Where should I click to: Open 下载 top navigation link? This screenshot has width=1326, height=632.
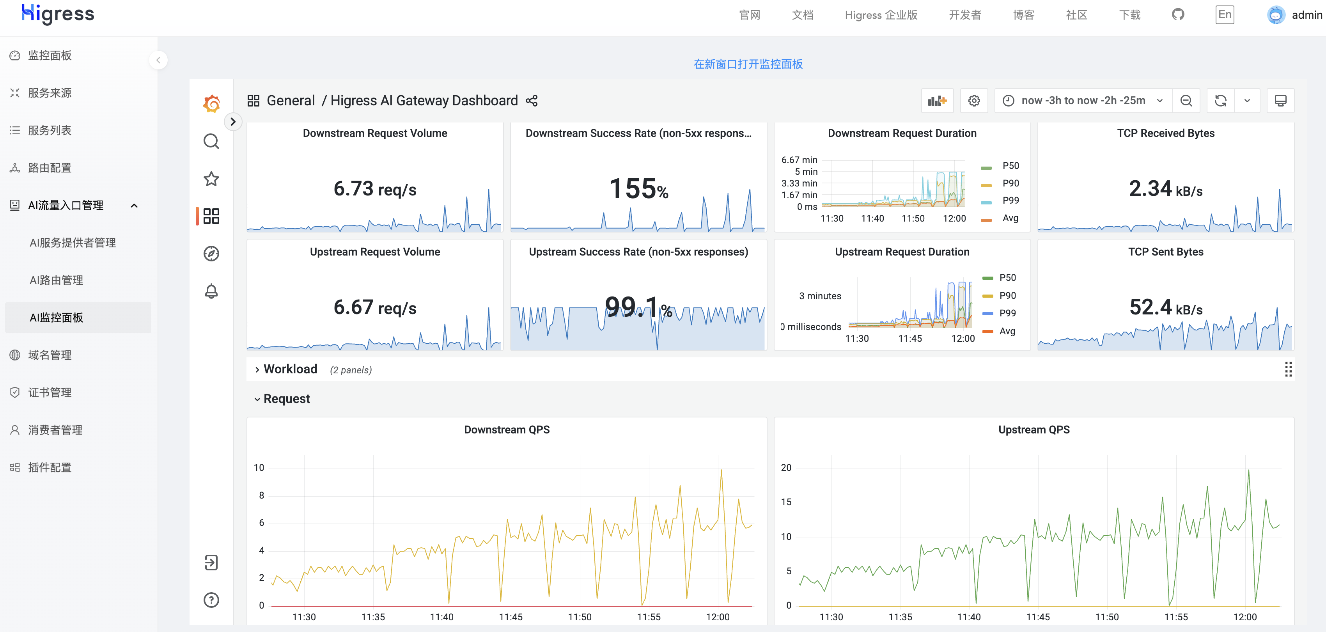coord(1129,15)
